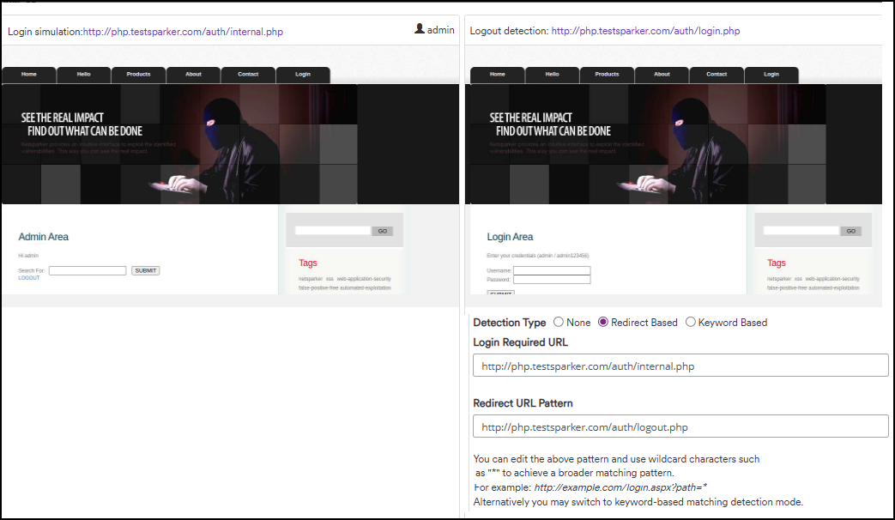
Task: Open Contact tab in login simulation preview
Action: [248, 75]
